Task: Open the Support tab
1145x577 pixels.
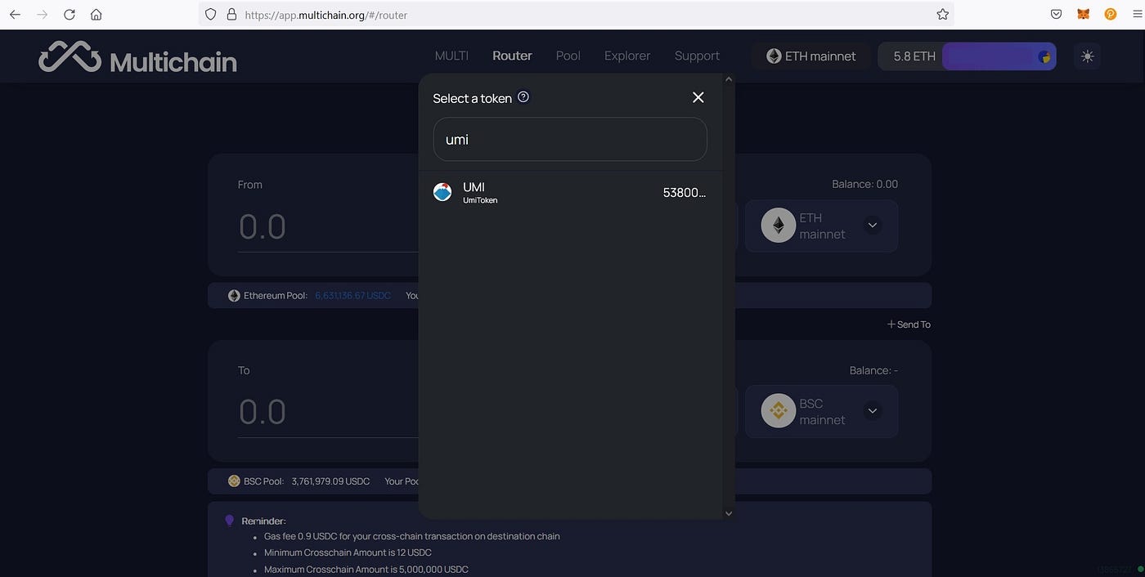Action: coord(697,56)
